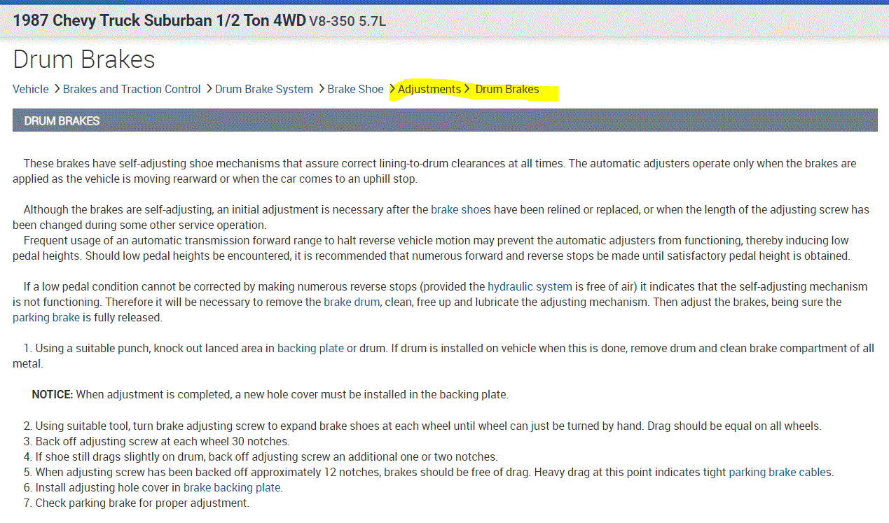Click chevron before Brakes and Traction Control

(57, 89)
